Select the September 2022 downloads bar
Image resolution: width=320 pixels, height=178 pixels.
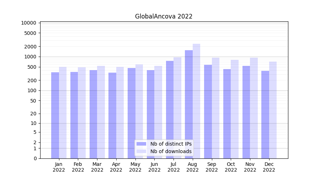(x=215, y=108)
